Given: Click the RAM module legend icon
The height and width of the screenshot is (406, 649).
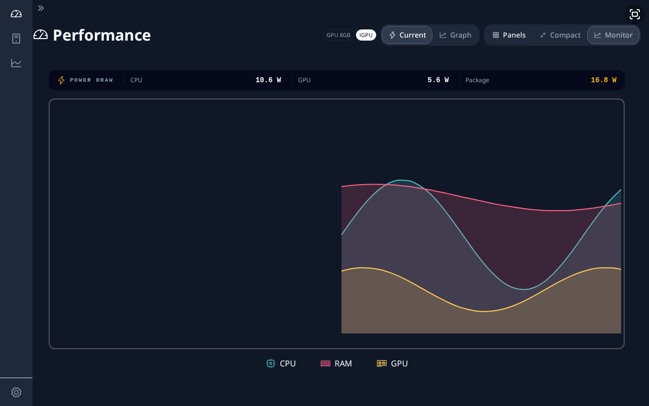Looking at the screenshot, I should [x=326, y=363].
